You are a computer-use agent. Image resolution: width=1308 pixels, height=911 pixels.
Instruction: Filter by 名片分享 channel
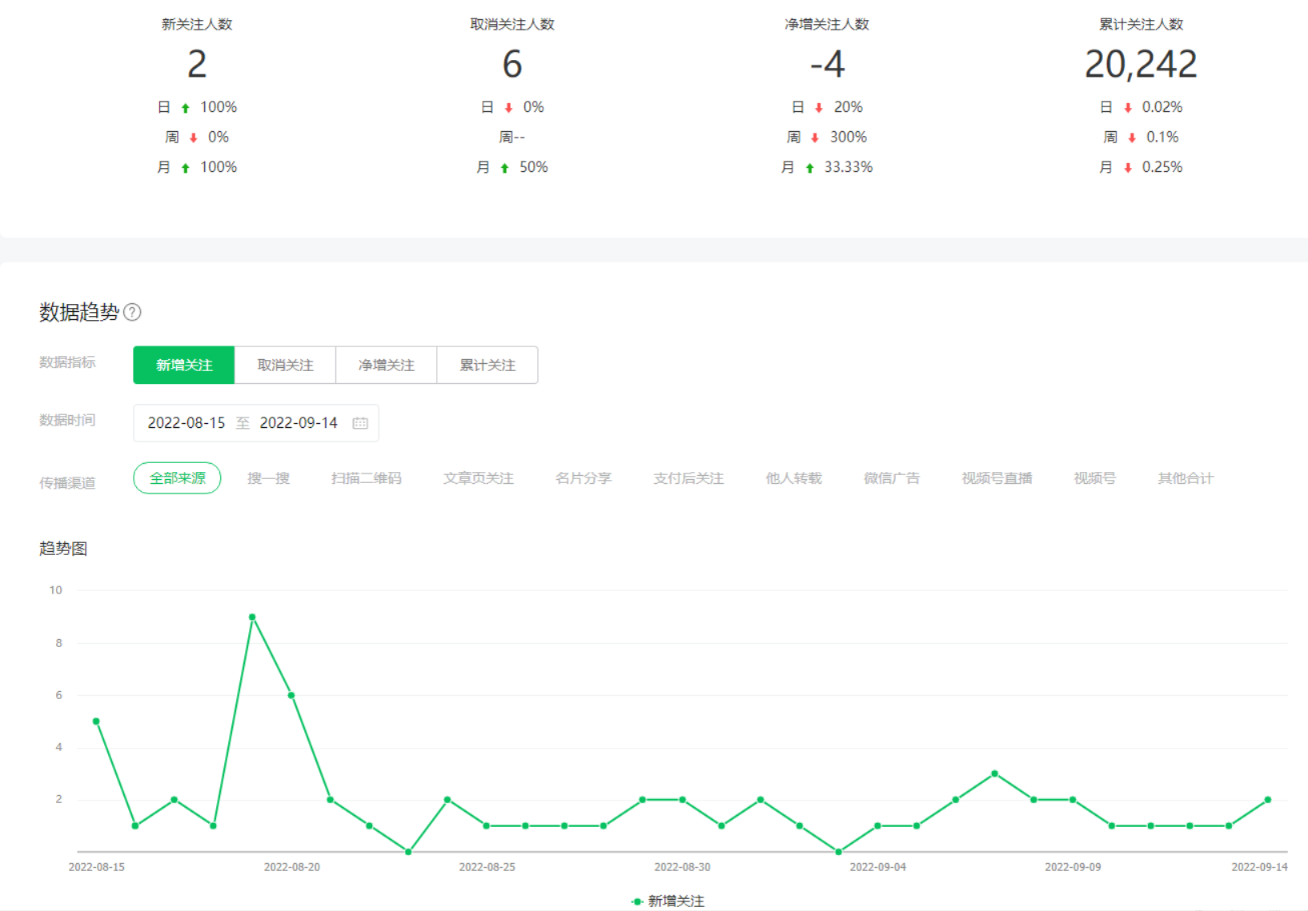pos(584,478)
